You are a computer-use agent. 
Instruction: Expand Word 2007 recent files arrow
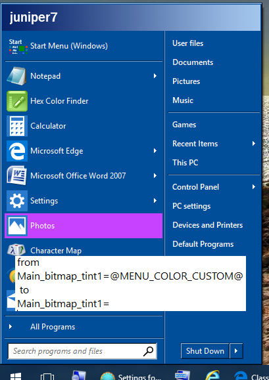click(x=155, y=176)
